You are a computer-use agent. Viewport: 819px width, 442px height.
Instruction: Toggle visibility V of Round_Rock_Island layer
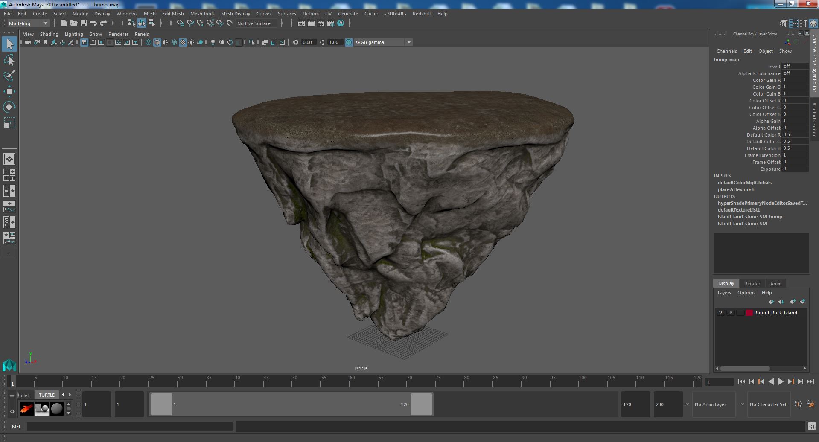721,313
